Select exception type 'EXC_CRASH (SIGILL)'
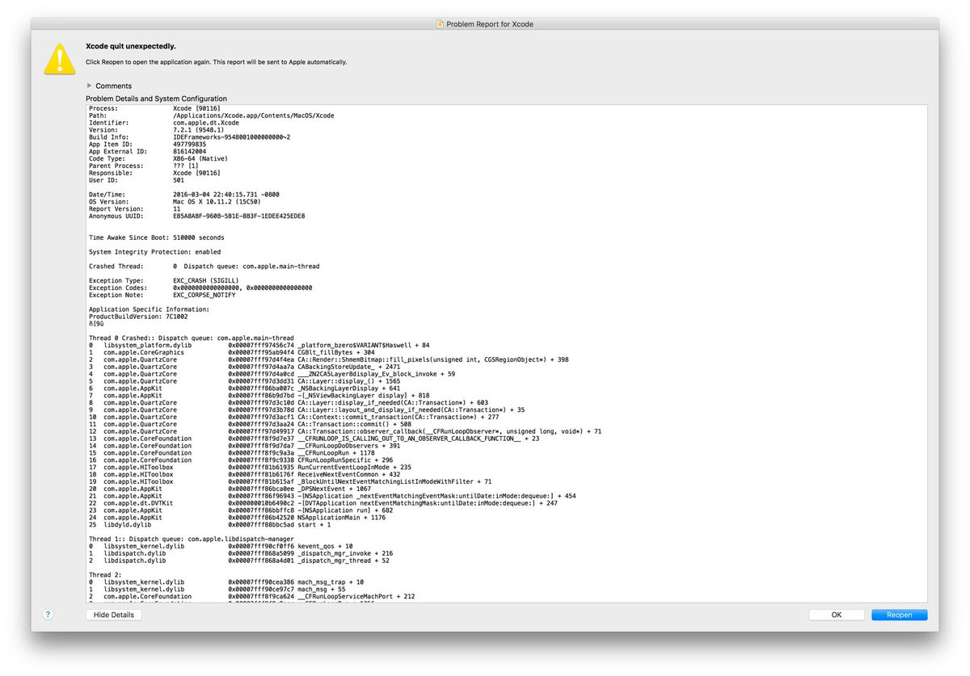Viewport: 970px width, 676px height. coord(208,281)
